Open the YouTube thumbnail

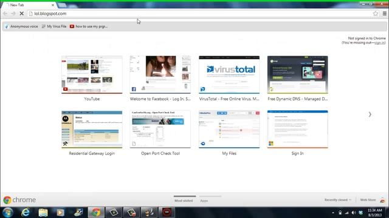[92, 74]
